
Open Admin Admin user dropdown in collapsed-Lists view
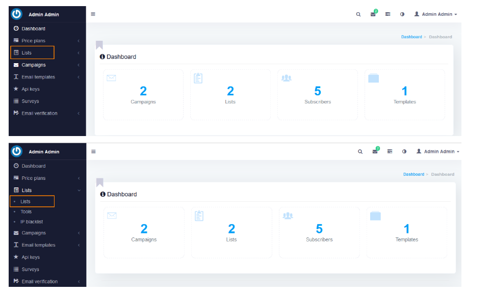pos(435,14)
